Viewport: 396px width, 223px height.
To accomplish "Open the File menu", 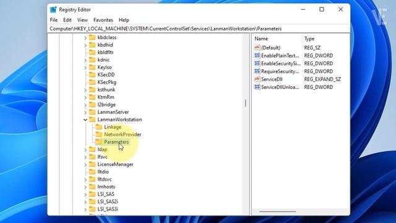I will 54,20.
